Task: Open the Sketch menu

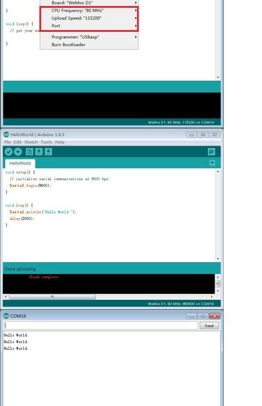Action: click(x=31, y=142)
